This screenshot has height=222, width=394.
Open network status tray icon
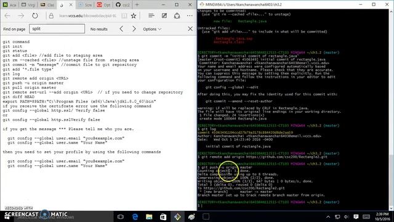(337, 216)
